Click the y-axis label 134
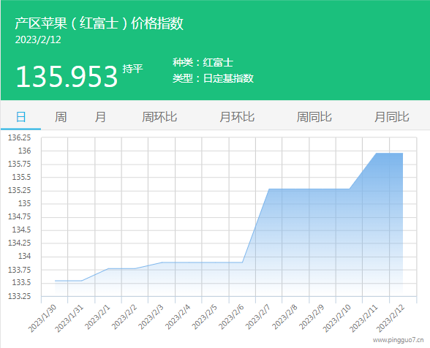 [x=25, y=256]
